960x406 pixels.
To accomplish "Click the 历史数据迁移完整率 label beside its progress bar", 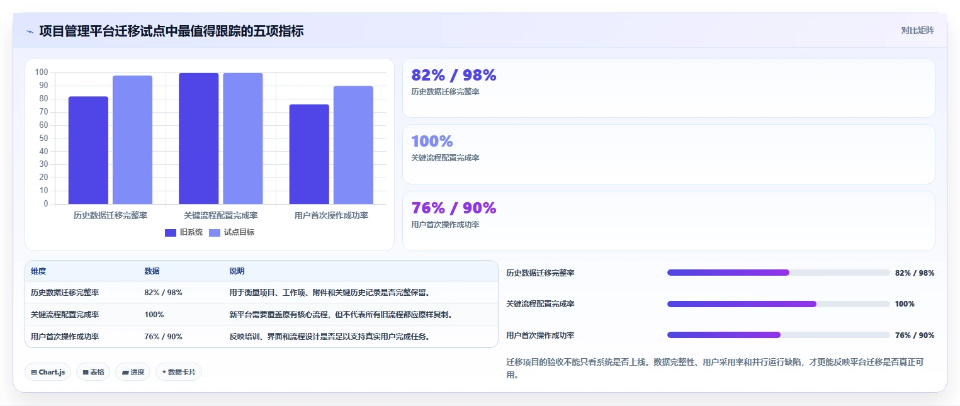I will pos(540,273).
